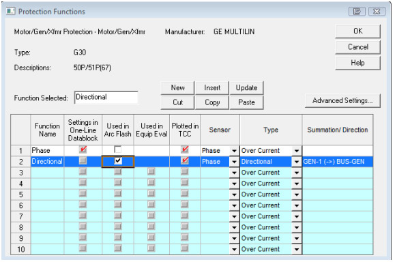Click the Sensor column header
Screen dimensions: 395x262
[x=220, y=130]
